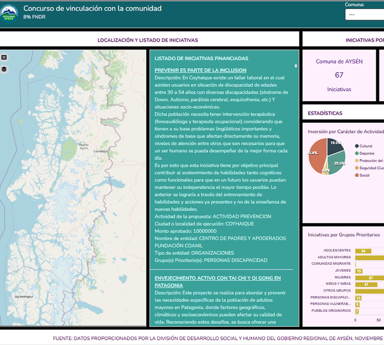Click the NIÑOS Y NIÑAS bar
The height and width of the screenshot is (345, 384).
click(x=366, y=285)
